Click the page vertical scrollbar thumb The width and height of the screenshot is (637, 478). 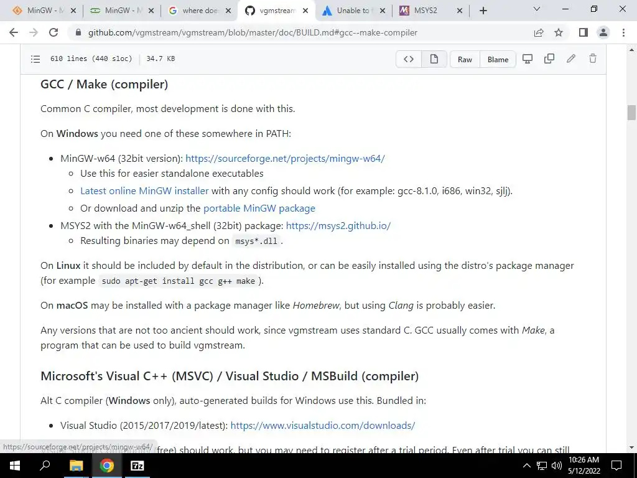tap(631, 113)
